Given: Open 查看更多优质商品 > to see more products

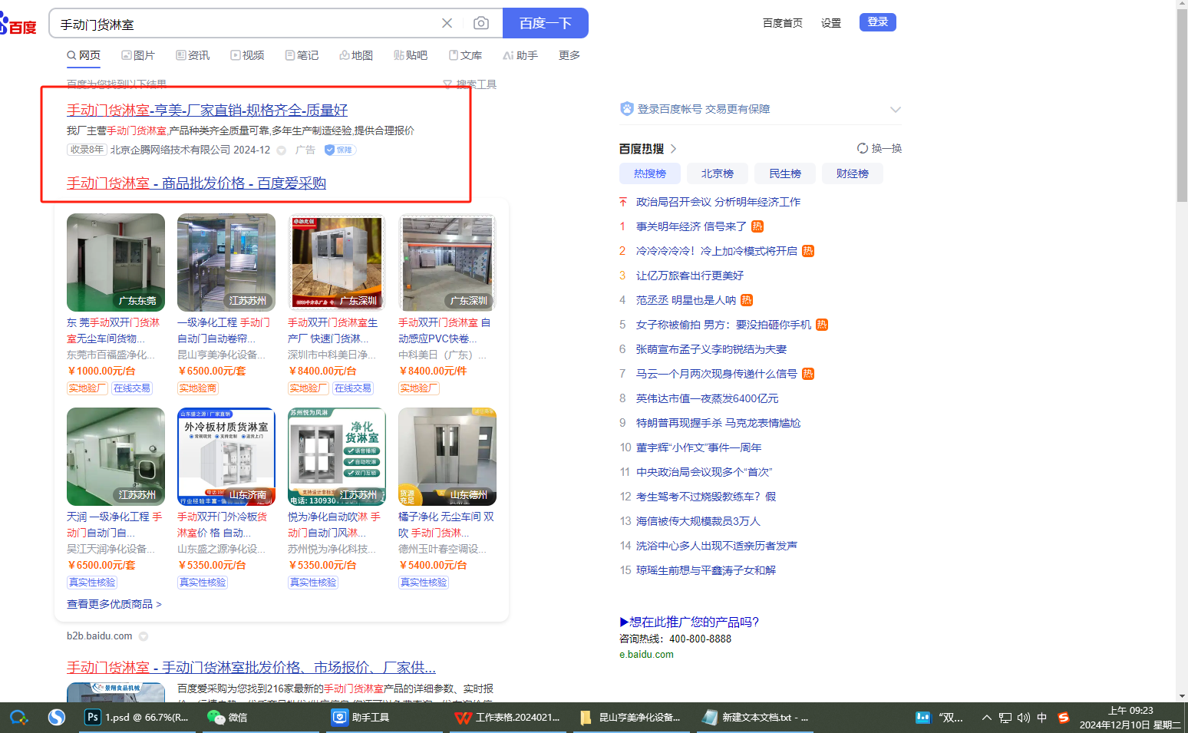Looking at the screenshot, I should (114, 605).
